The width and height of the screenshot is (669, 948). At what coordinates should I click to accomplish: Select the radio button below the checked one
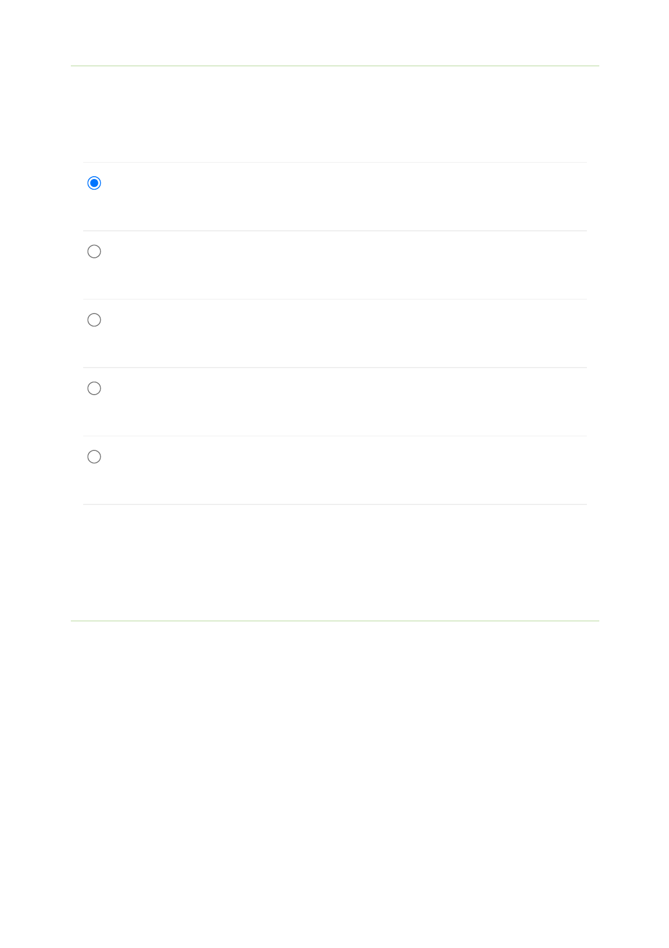pyautogui.click(x=94, y=252)
